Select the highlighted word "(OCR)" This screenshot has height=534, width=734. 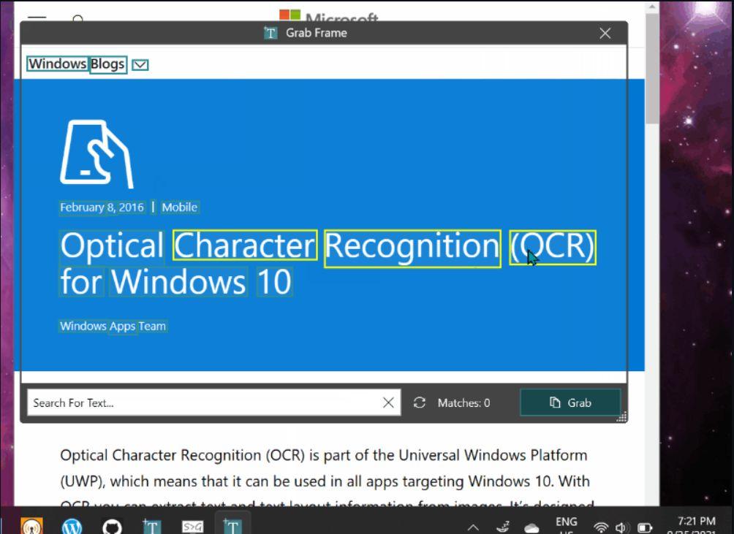coord(553,248)
